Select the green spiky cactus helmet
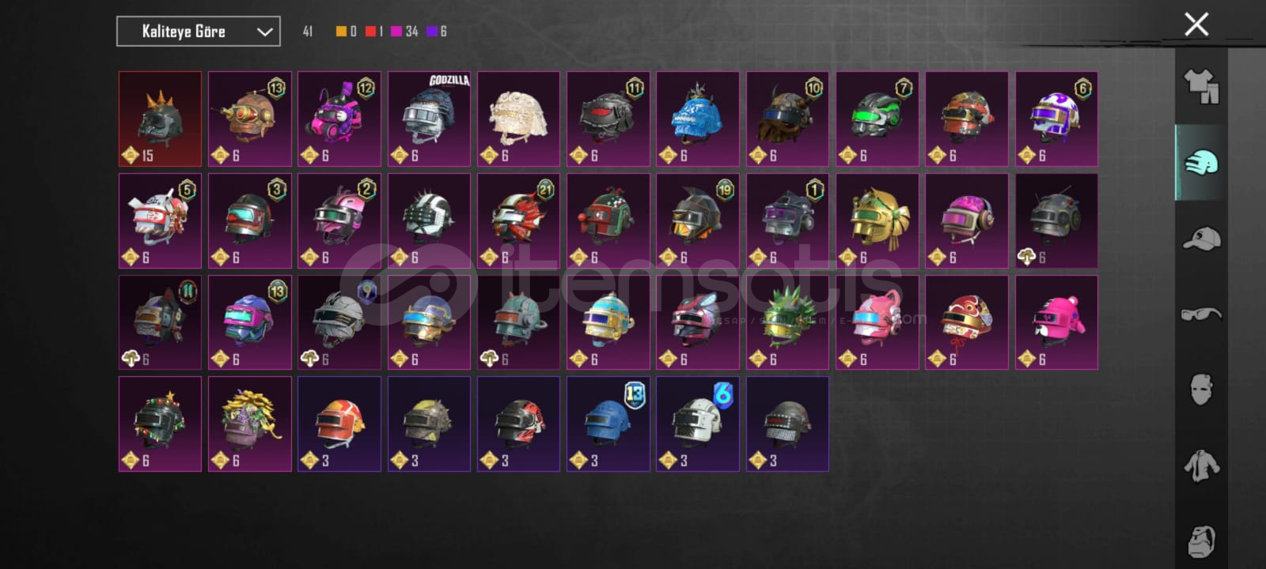The image size is (1266, 569). 787,322
